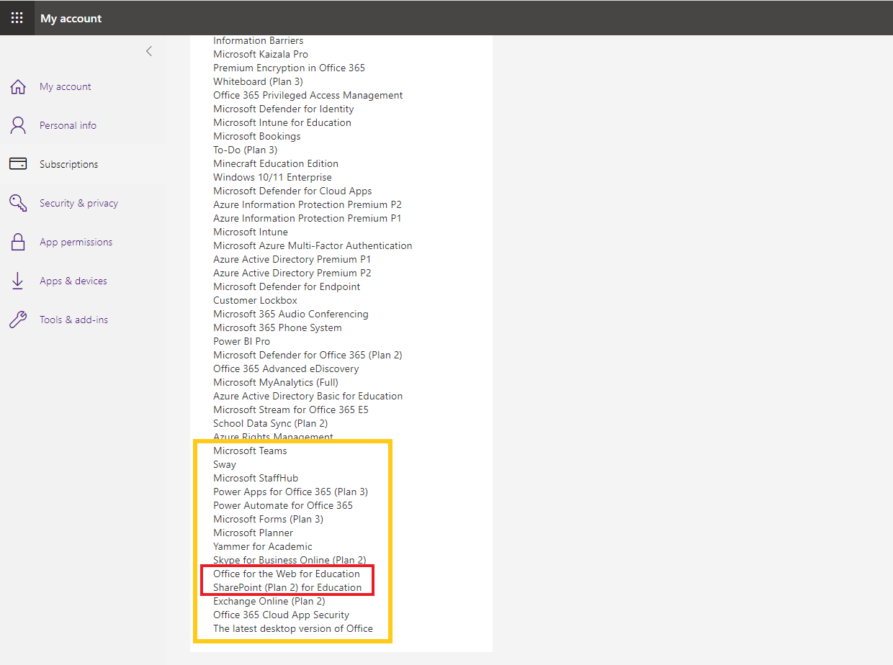Select Microsoft Defender for Office 365 (Plan 2)
893x665 pixels.
[308, 355]
